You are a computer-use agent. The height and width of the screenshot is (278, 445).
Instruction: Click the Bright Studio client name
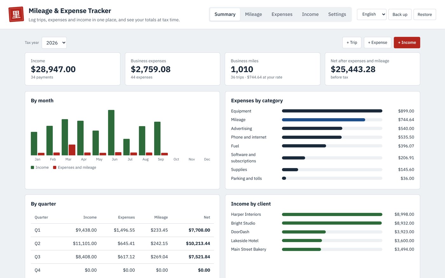pos(243,223)
